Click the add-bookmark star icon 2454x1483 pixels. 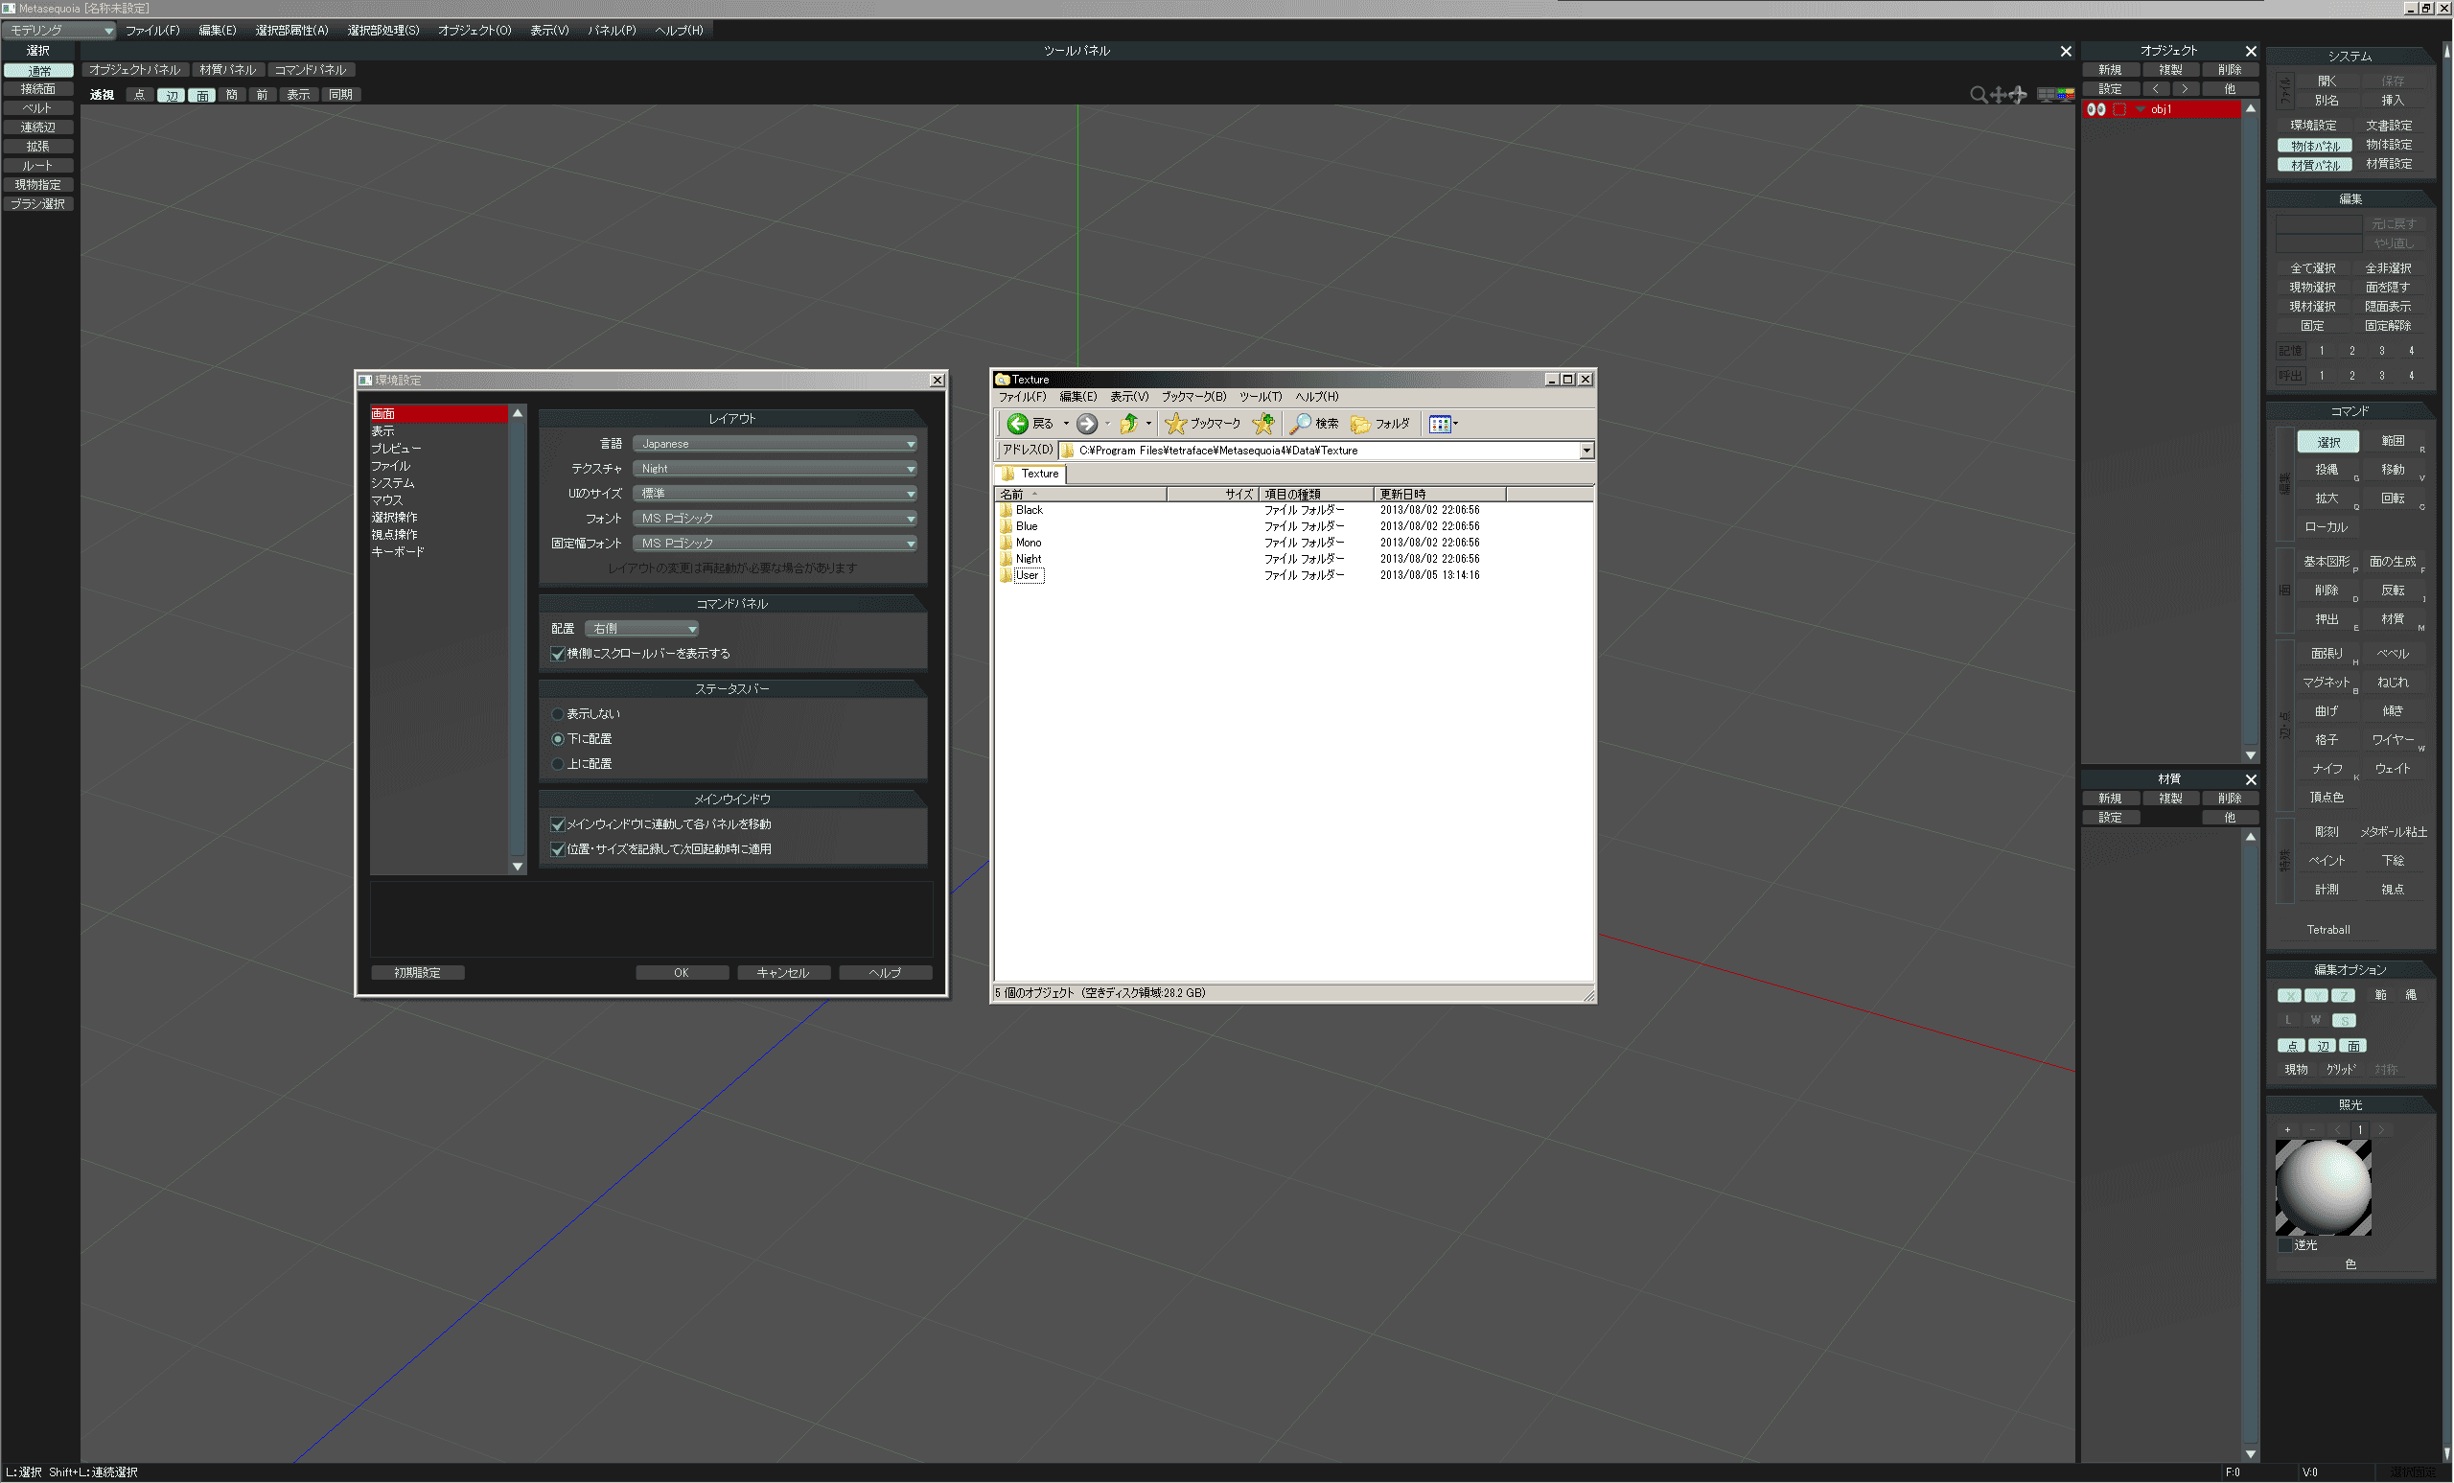point(1263,425)
